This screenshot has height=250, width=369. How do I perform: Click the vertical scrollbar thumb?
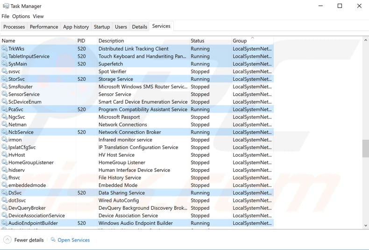(x=365, y=149)
